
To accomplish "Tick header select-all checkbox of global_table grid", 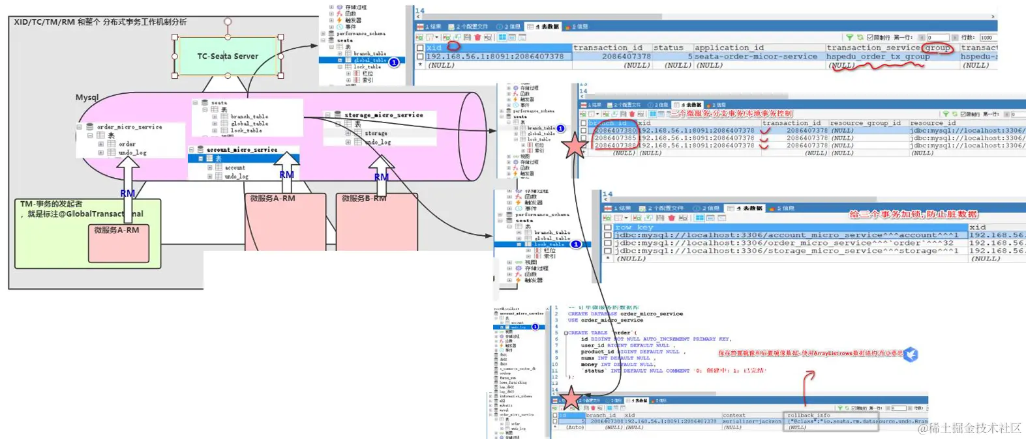I will pos(420,48).
